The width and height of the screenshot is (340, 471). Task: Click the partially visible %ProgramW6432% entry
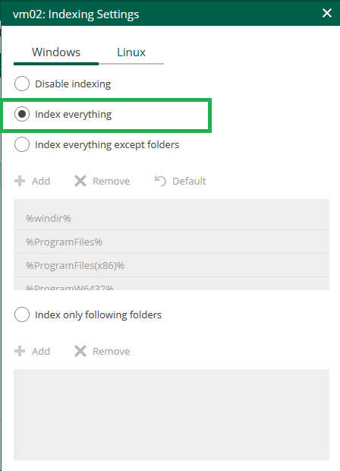pos(172,284)
